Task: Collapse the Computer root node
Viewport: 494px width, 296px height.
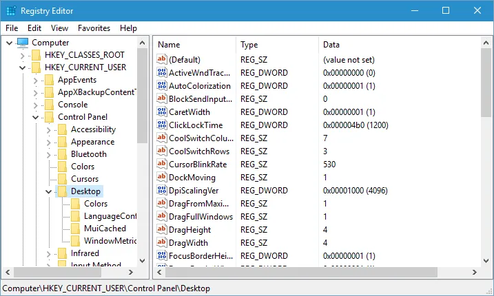Action: [10, 43]
